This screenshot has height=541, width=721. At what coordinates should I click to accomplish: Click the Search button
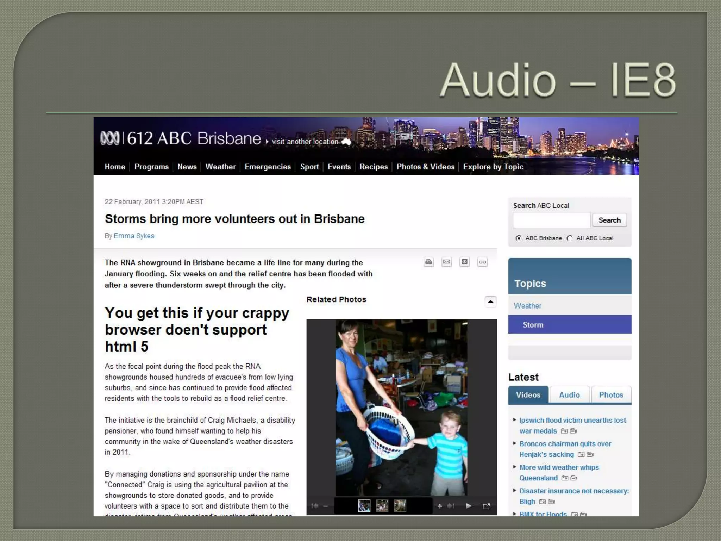pos(609,220)
